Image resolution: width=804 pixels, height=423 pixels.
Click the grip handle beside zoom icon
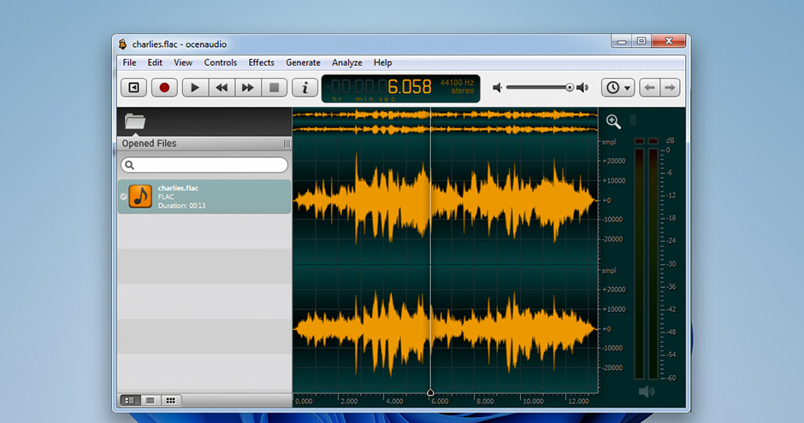coord(633,120)
